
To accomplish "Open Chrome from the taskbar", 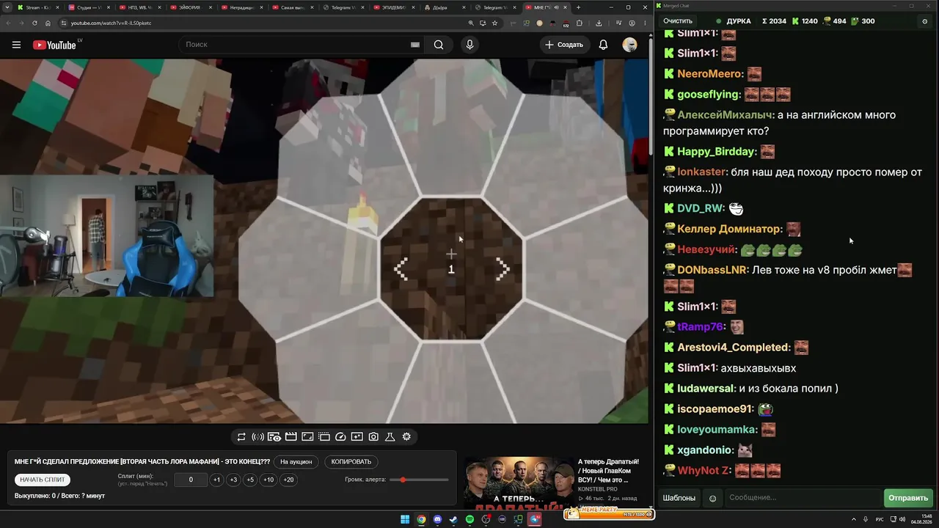I will pyautogui.click(x=421, y=520).
